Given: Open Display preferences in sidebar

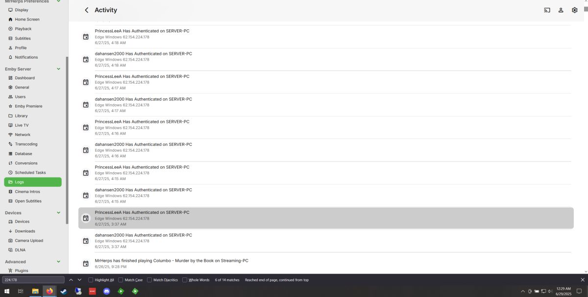Looking at the screenshot, I should click(x=33, y=10).
